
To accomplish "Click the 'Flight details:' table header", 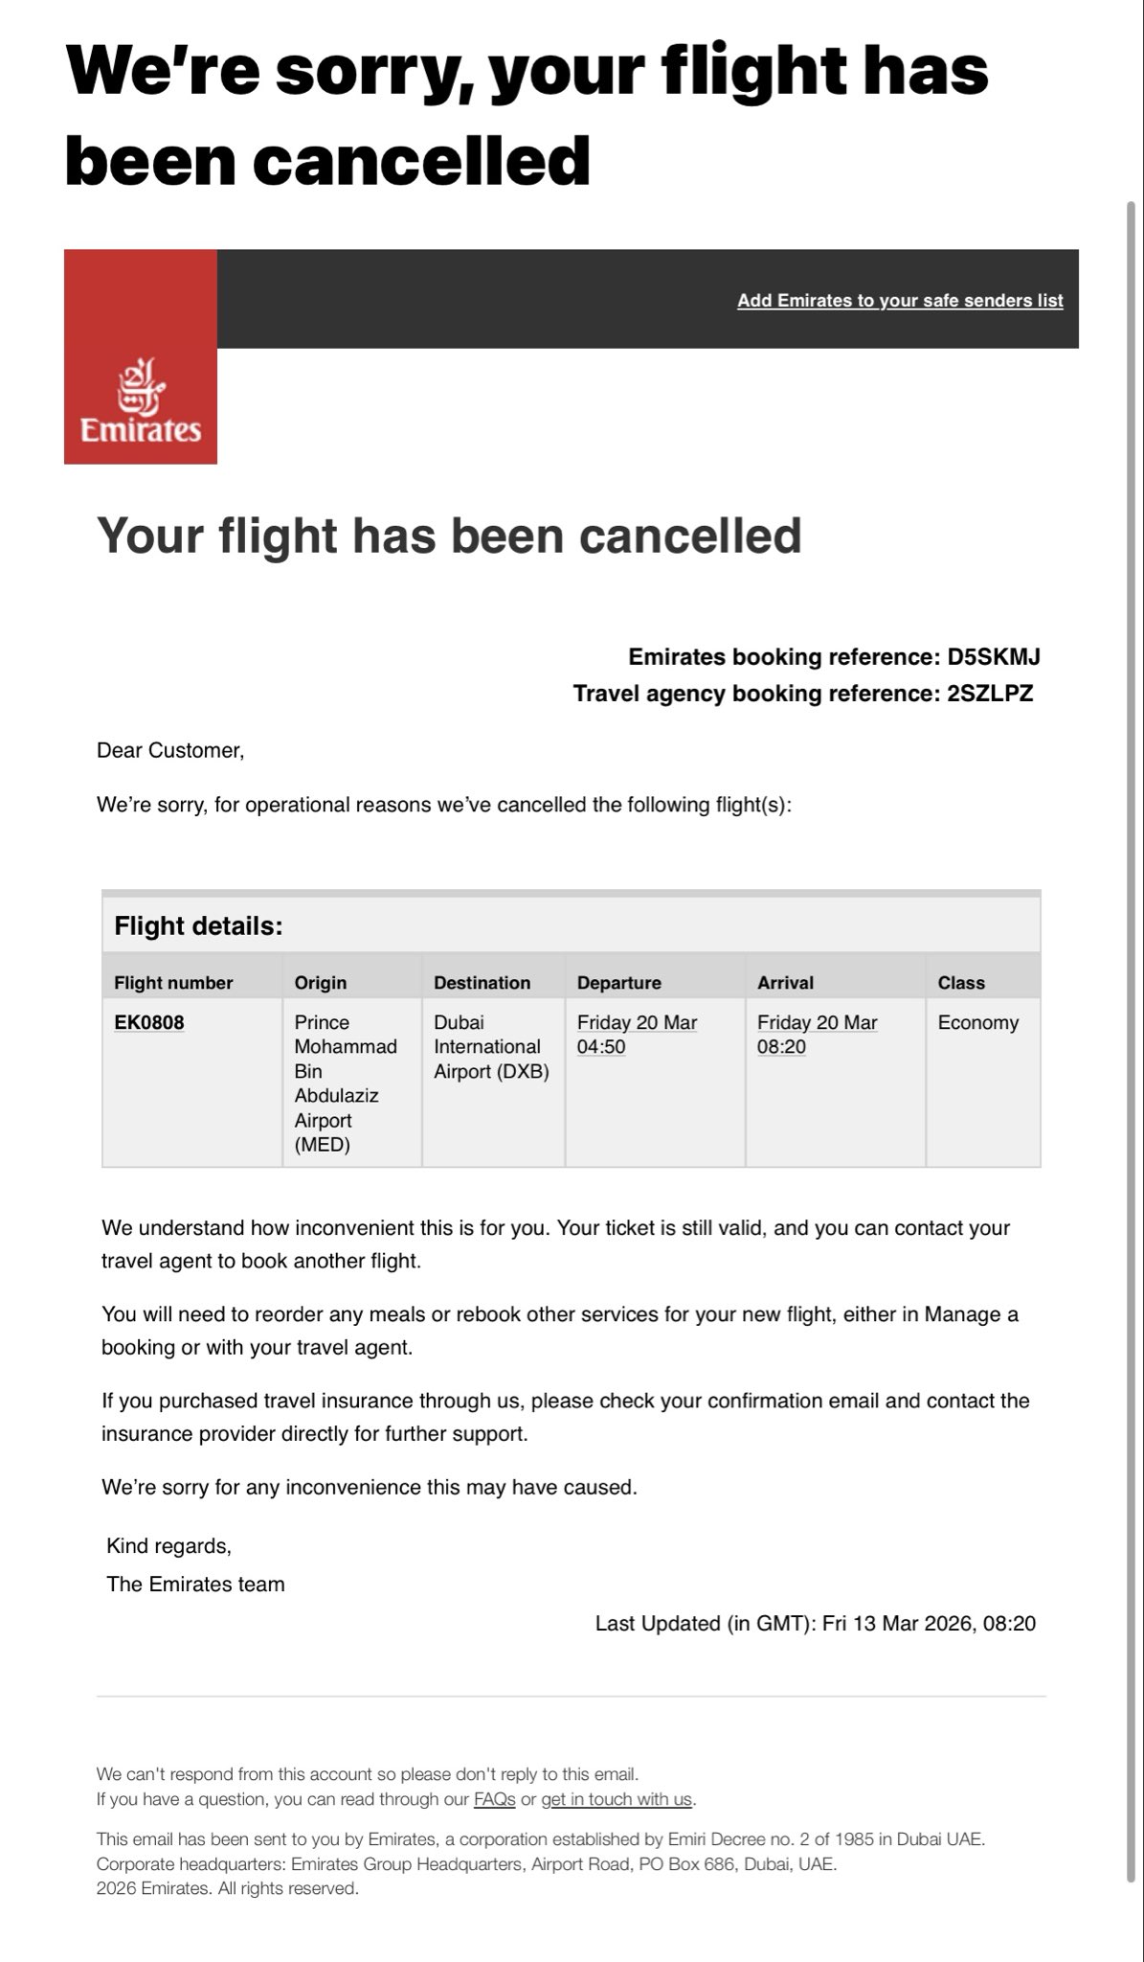I will click(x=198, y=925).
